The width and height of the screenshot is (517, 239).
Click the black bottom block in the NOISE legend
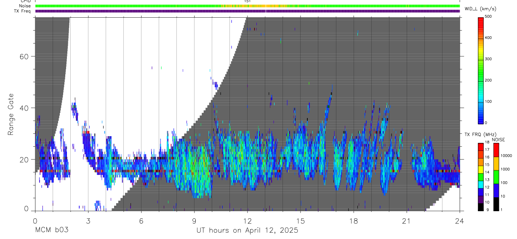tap(496, 204)
